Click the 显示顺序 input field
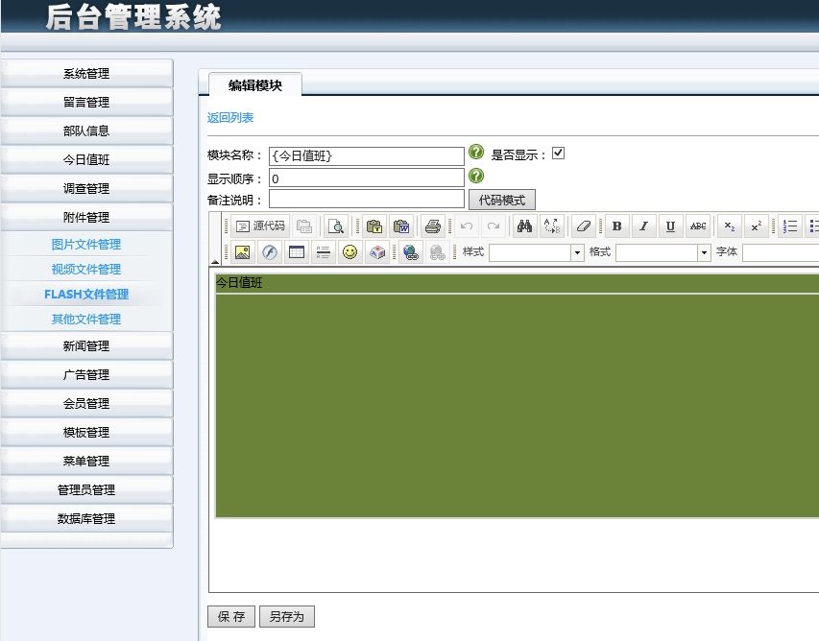This screenshot has width=819, height=641. (x=366, y=178)
